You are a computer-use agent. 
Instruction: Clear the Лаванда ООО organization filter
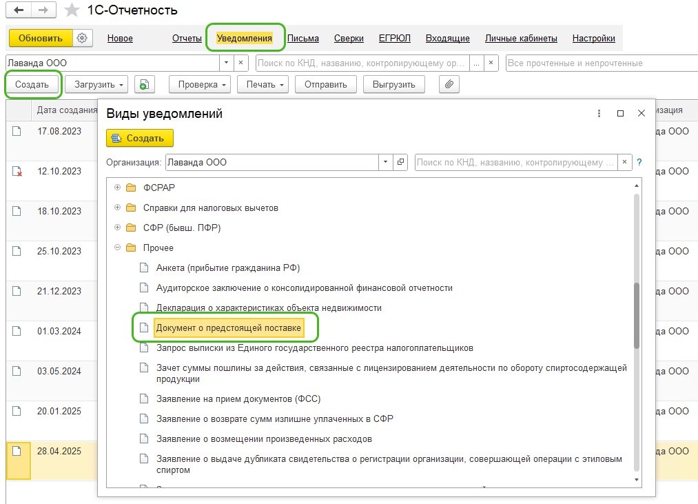coord(241,63)
